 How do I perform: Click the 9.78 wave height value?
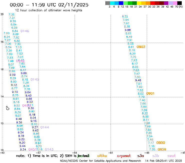[x=21, y=136]
